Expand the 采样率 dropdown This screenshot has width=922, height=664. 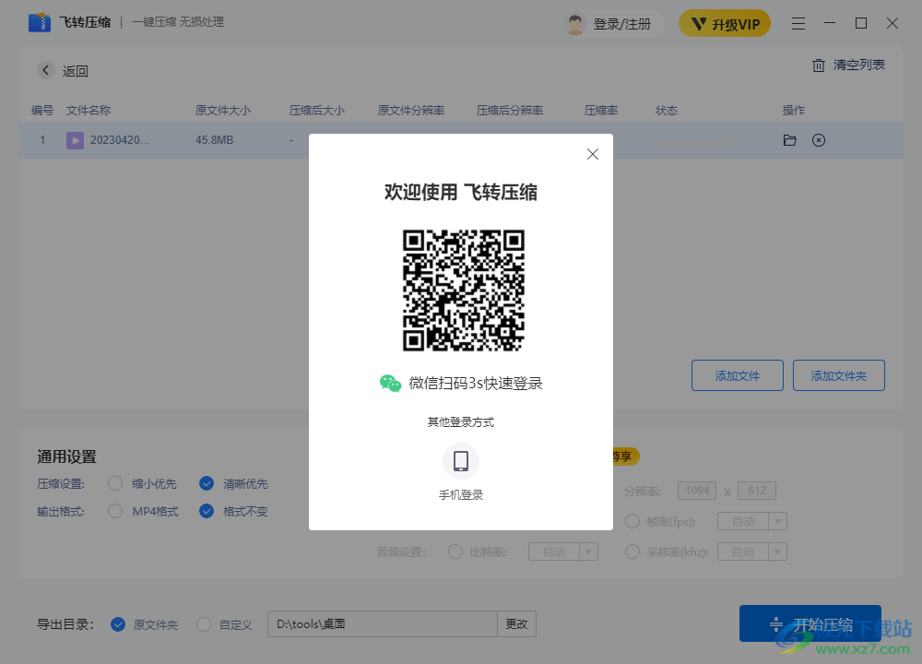[x=778, y=551]
